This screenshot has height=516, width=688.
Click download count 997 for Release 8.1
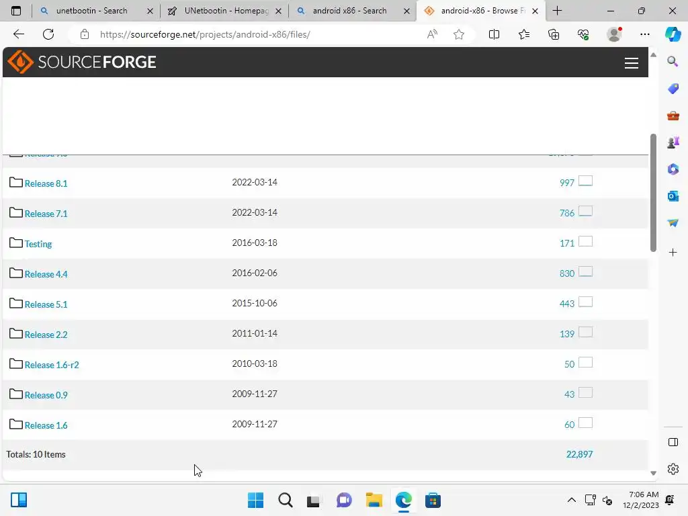(x=566, y=183)
